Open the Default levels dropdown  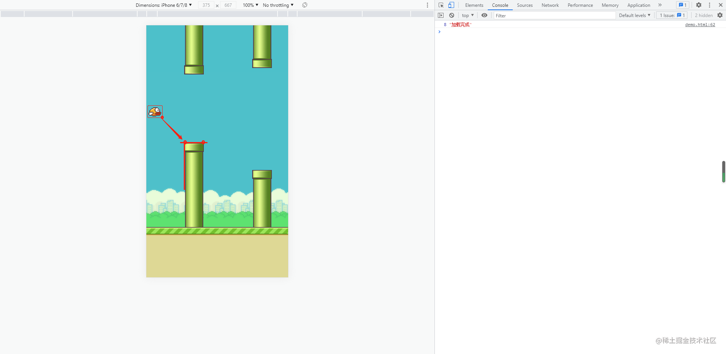[634, 15]
